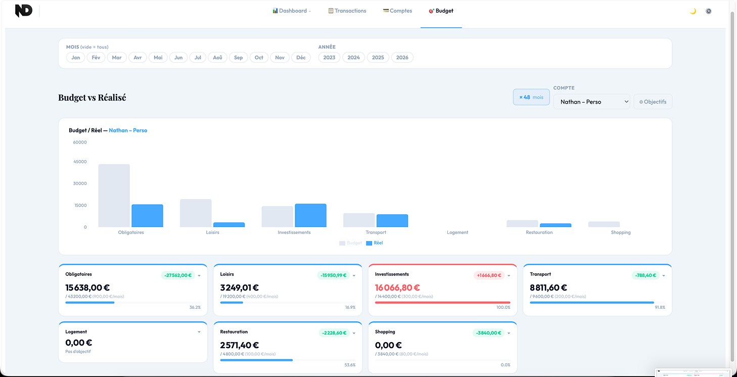The image size is (737, 377).
Task: Expand the Restauration card chevron
Action: [x=354, y=333]
